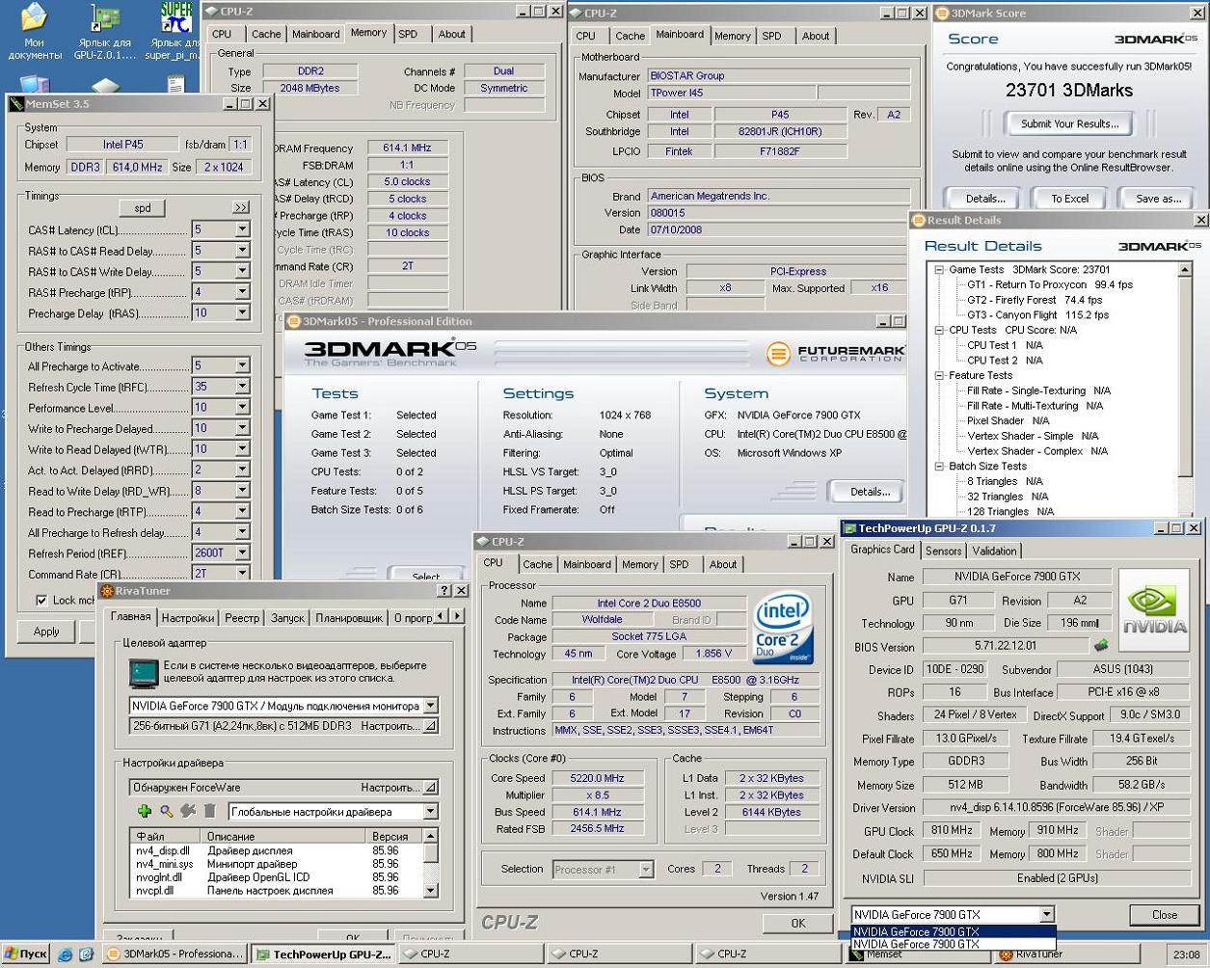Select GT3 - Canyon Flight result
The image size is (1210, 968).
[1037, 315]
